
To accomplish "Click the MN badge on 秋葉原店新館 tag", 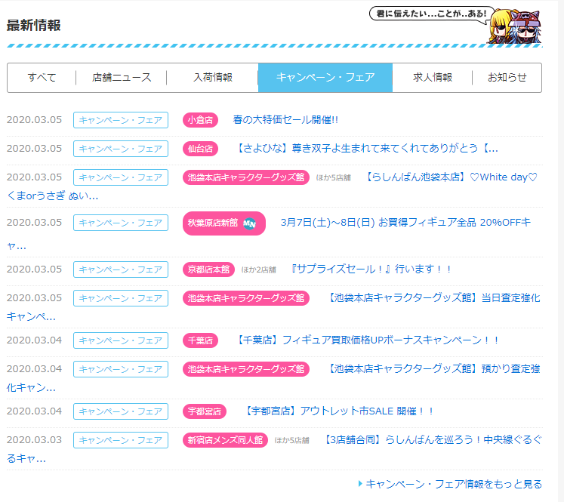I will [251, 223].
